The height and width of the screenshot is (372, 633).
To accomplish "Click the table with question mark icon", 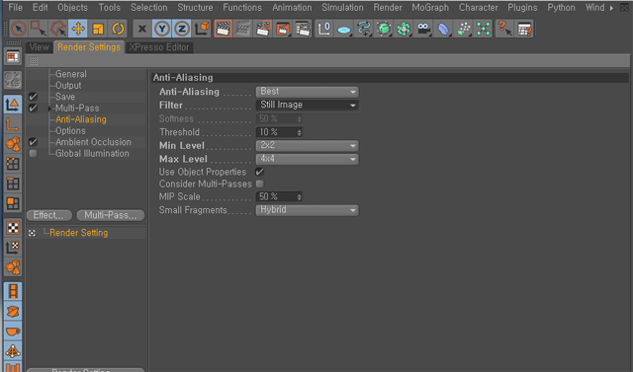I will (524, 29).
